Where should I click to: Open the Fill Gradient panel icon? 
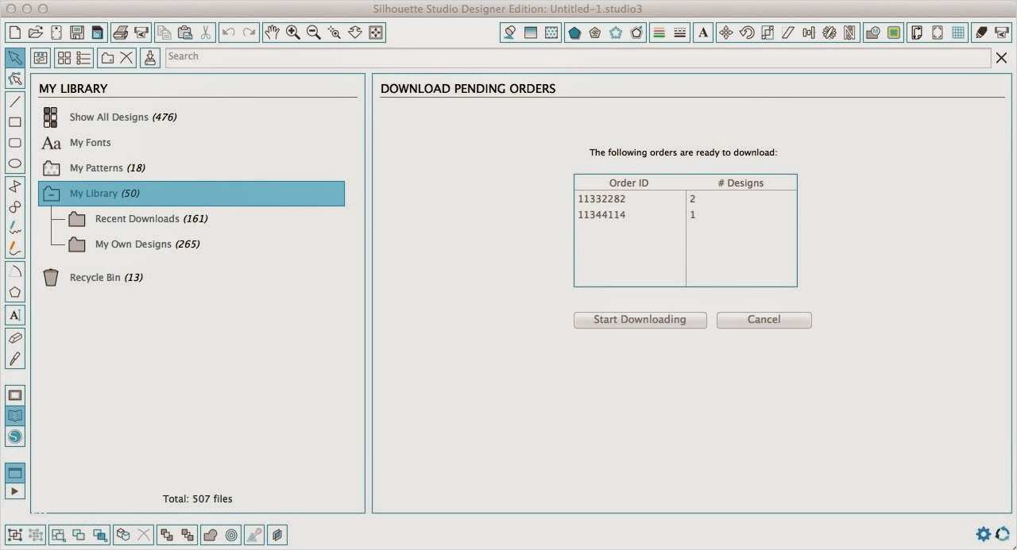(x=530, y=33)
